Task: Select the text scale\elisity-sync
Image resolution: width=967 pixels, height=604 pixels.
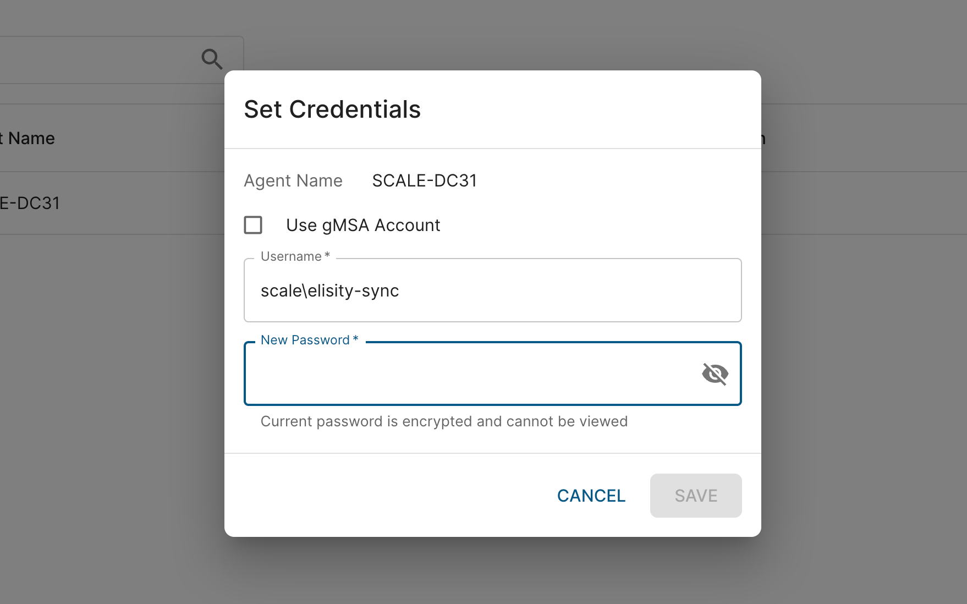Action: (329, 290)
